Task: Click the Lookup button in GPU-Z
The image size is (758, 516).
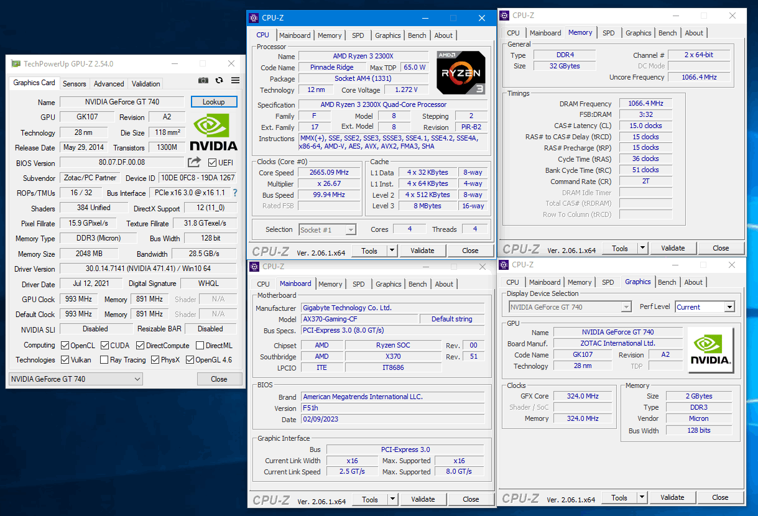Action: [214, 102]
